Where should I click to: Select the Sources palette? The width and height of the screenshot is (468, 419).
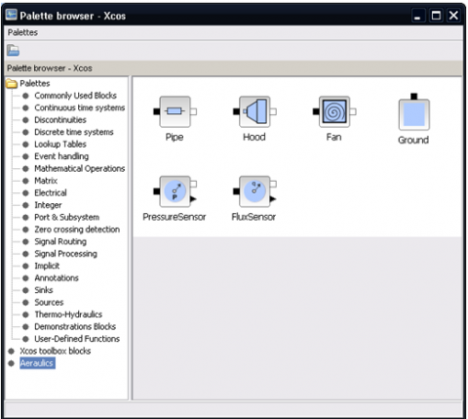click(49, 303)
